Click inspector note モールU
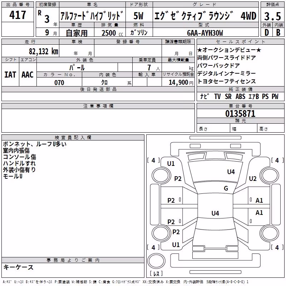The image size is (286, 286). tap(13, 176)
